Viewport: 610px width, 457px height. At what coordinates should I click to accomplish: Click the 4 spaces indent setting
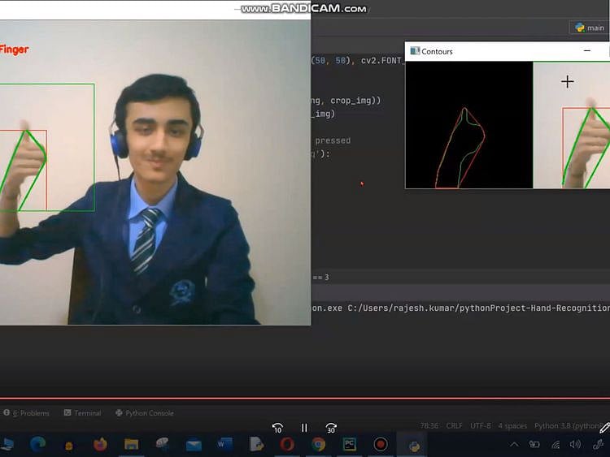click(512, 426)
